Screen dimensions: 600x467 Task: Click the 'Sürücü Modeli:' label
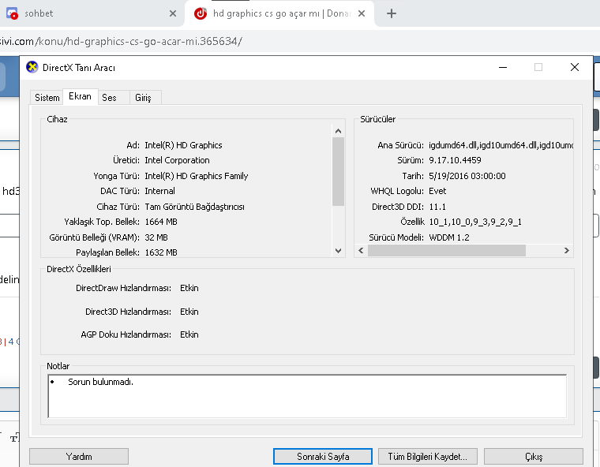[x=396, y=237]
